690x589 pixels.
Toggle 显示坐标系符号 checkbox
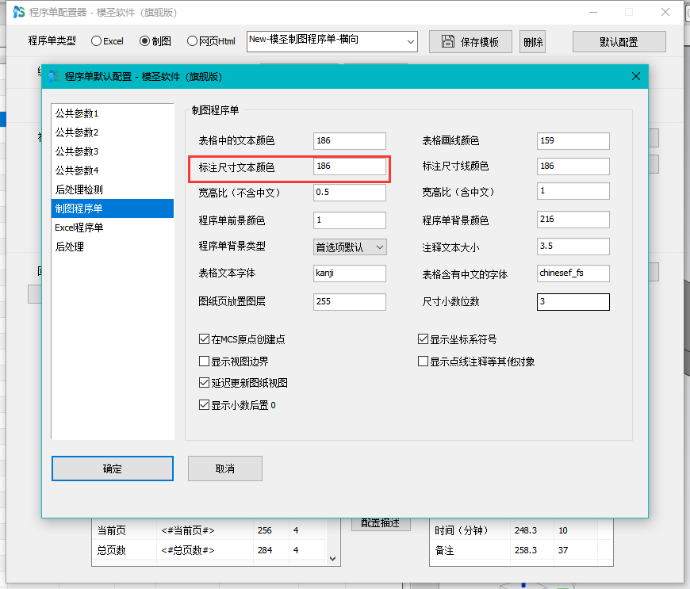[x=423, y=339]
